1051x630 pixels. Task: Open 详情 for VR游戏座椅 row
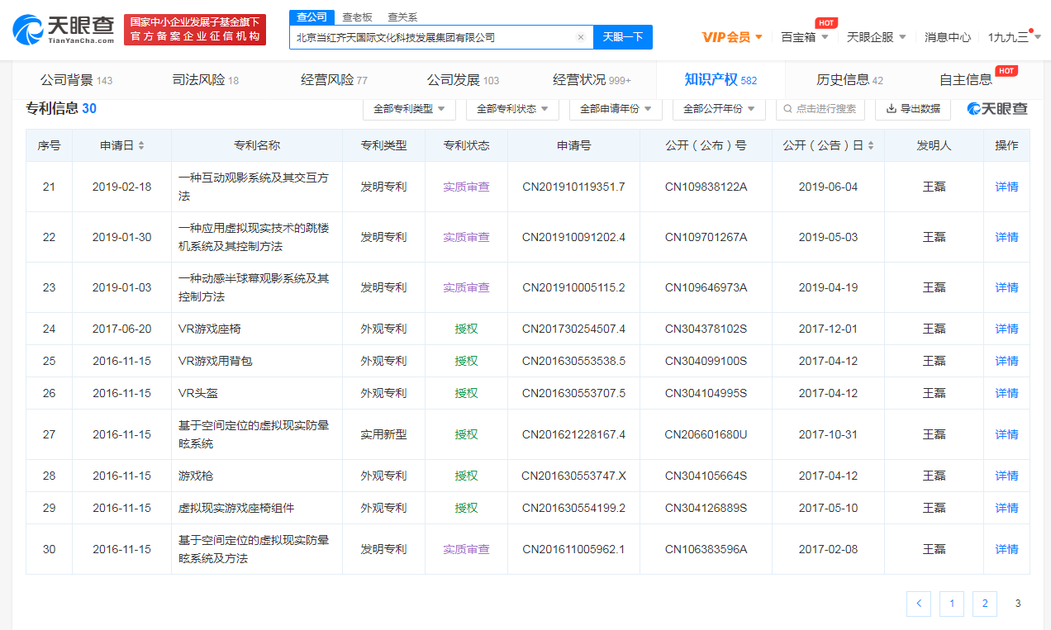tap(1006, 329)
